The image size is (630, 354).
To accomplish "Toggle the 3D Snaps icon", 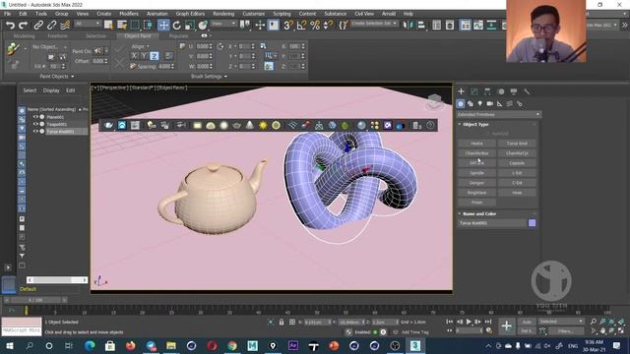I will [x=288, y=26].
